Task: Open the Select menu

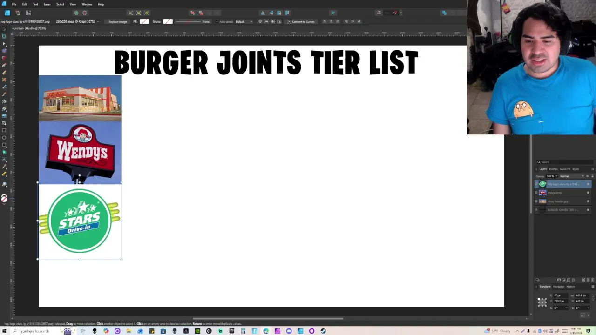Action: point(60,4)
